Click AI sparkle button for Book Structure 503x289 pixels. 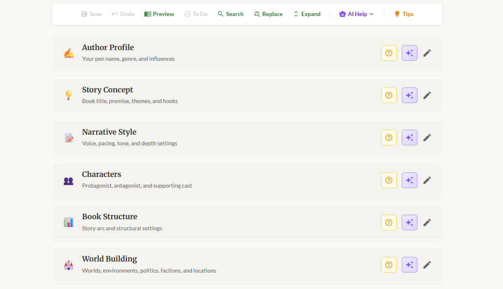(x=409, y=222)
